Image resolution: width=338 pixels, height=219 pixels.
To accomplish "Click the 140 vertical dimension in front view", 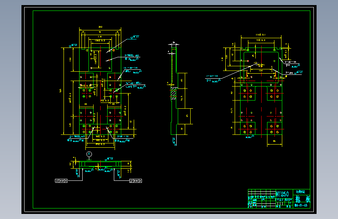I will coord(70,59).
